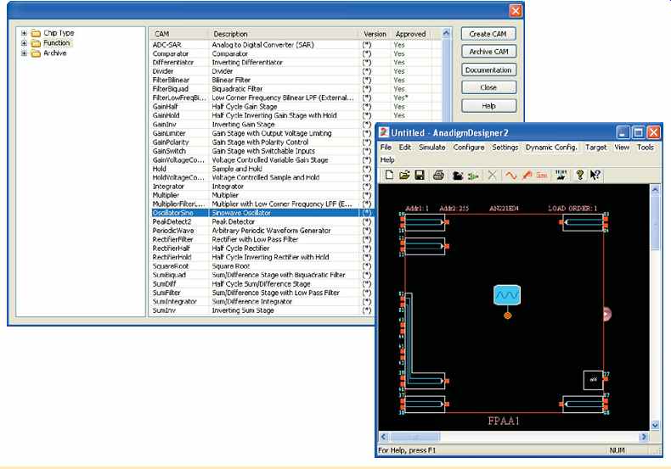Click the Get new CAM icon
This screenshot has width=671, height=469.
[458, 176]
